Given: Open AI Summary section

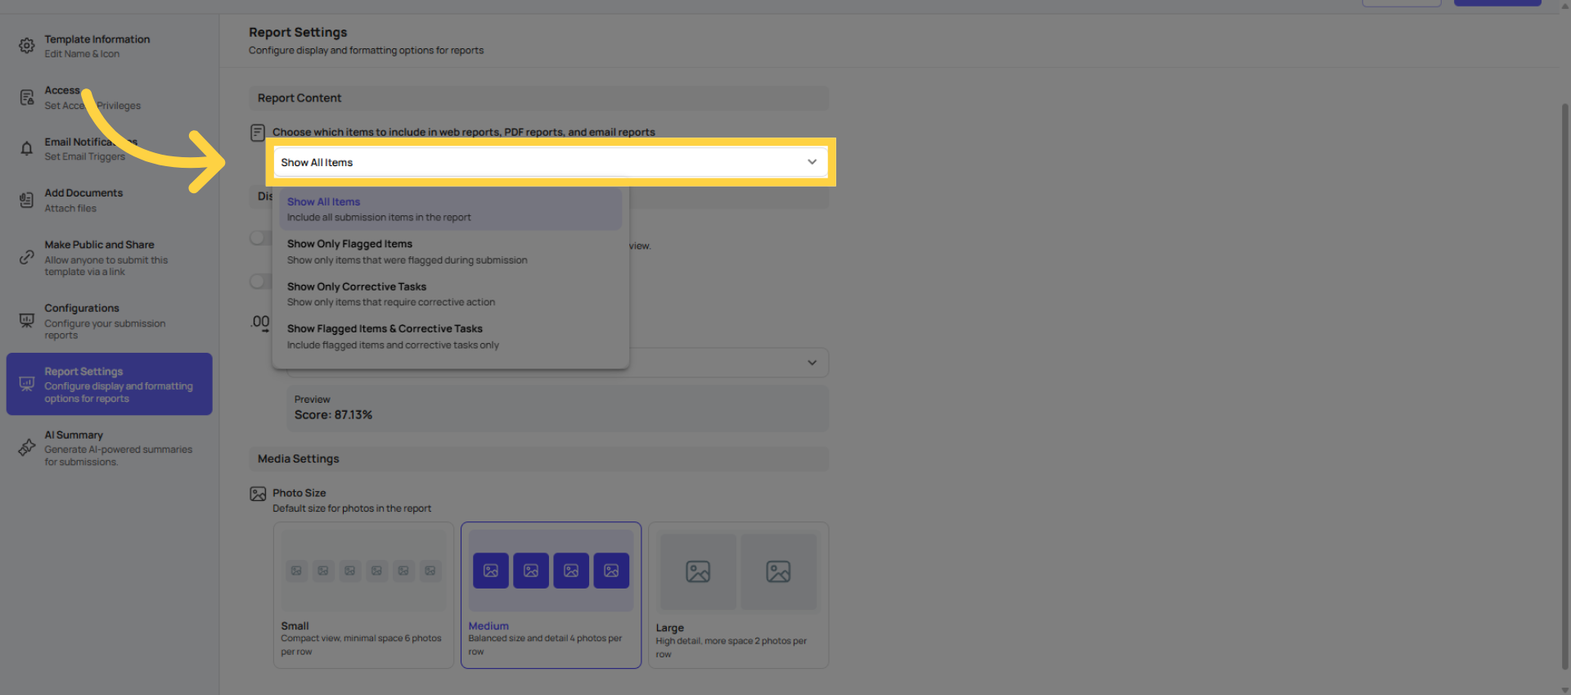Looking at the screenshot, I should [x=109, y=448].
